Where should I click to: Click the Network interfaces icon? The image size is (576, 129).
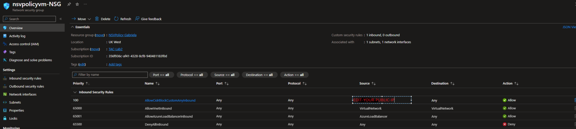click(5, 94)
